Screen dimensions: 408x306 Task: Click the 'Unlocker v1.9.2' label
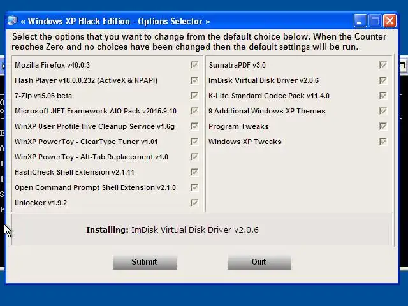tap(41, 203)
